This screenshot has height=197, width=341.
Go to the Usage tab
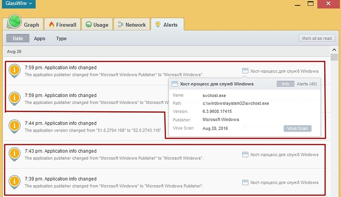96,25
